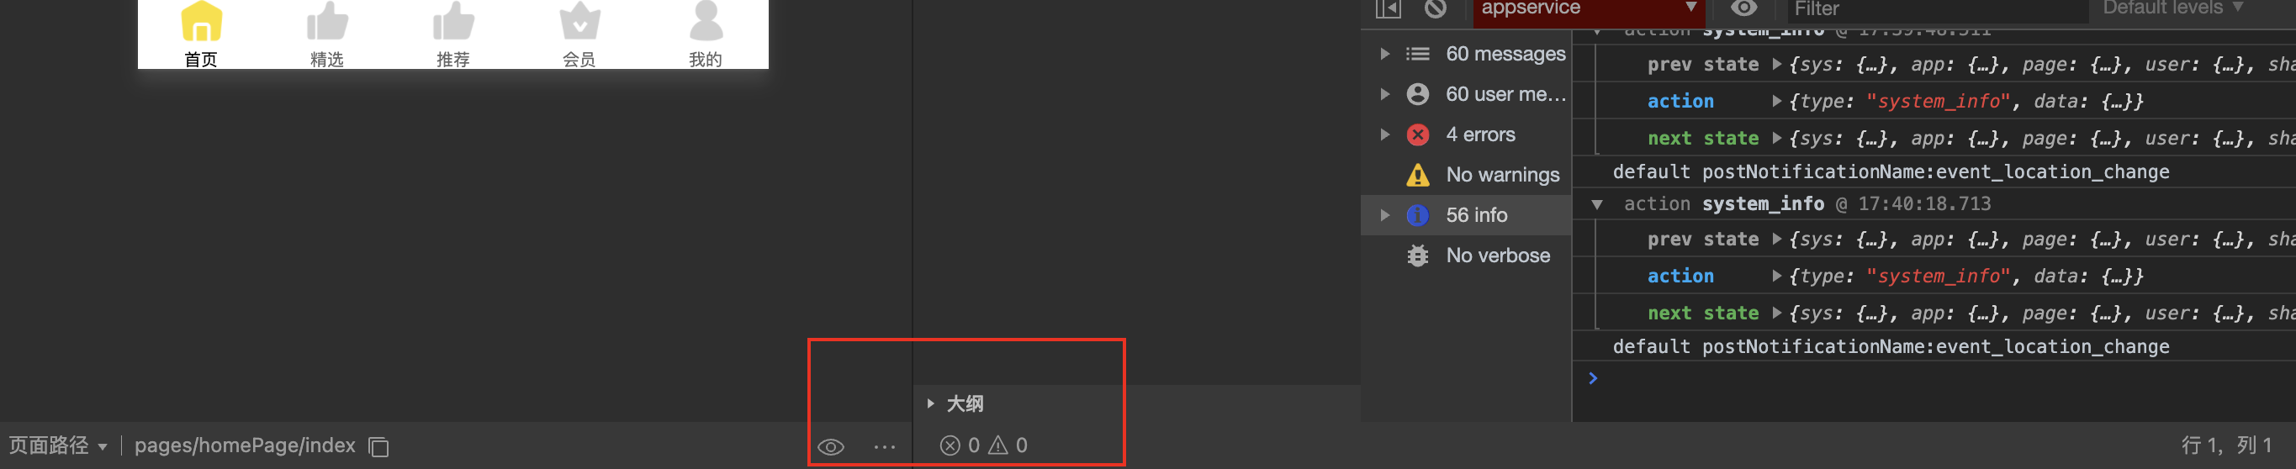Open the 推荐 tab icon
The width and height of the screenshot is (2296, 469).
coord(453,21)
